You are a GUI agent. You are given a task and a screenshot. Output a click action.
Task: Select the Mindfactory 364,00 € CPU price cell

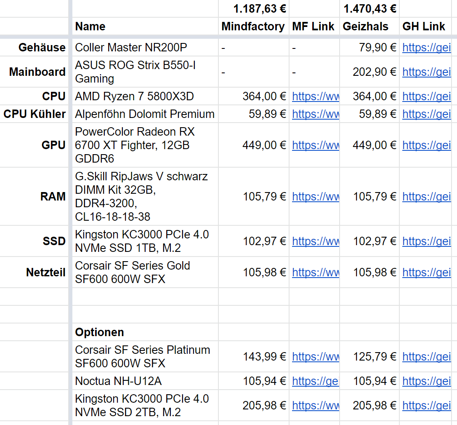coord(254,96)
